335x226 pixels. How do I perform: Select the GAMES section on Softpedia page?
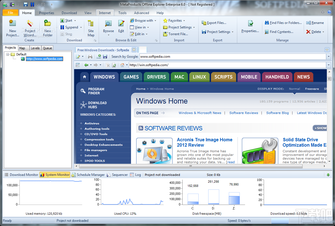[x=131, y=77]
